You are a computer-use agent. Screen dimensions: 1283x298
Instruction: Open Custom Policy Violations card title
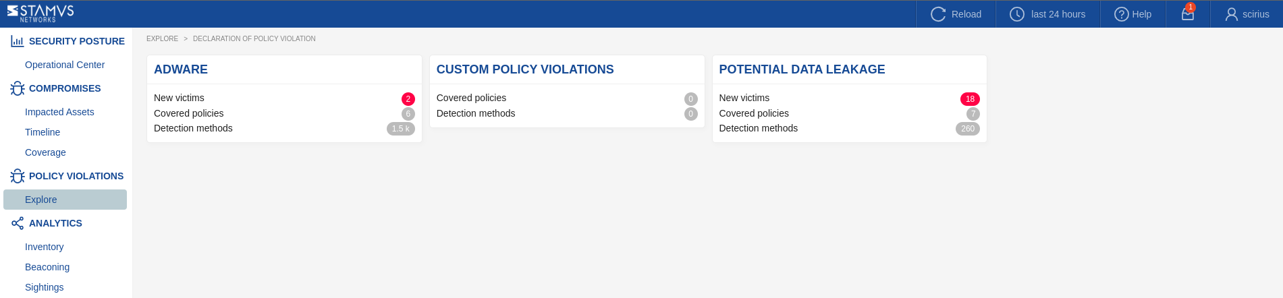tap(524, 69)
